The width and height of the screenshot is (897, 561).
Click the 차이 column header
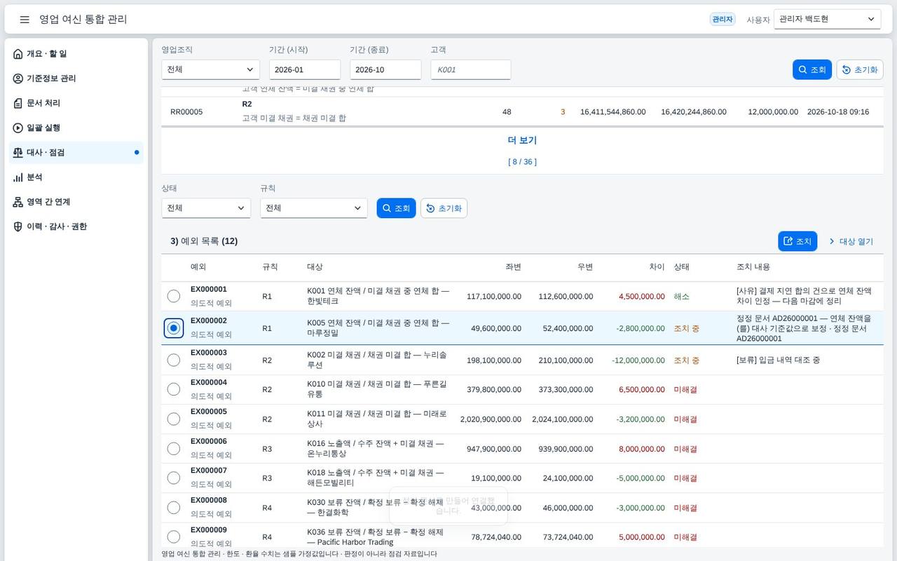[657, 267]
